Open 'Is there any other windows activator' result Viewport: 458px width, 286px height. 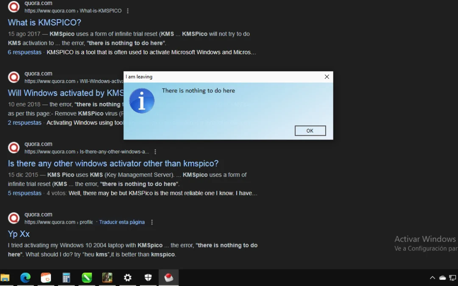coord(113,163)
